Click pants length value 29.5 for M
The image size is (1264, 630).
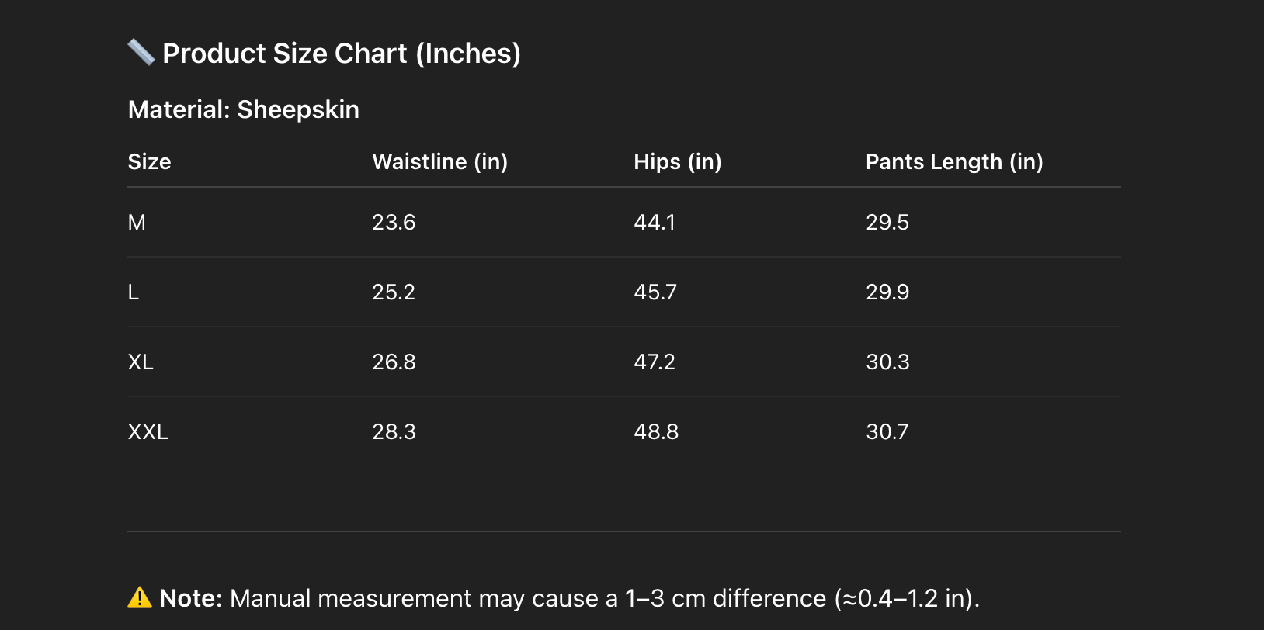click(887, 223)
